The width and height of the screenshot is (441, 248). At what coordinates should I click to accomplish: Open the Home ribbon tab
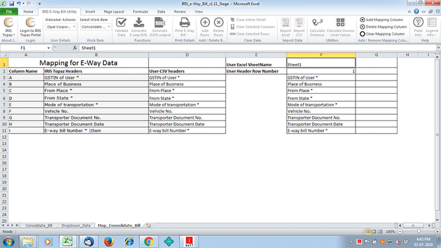click(28, 11)
